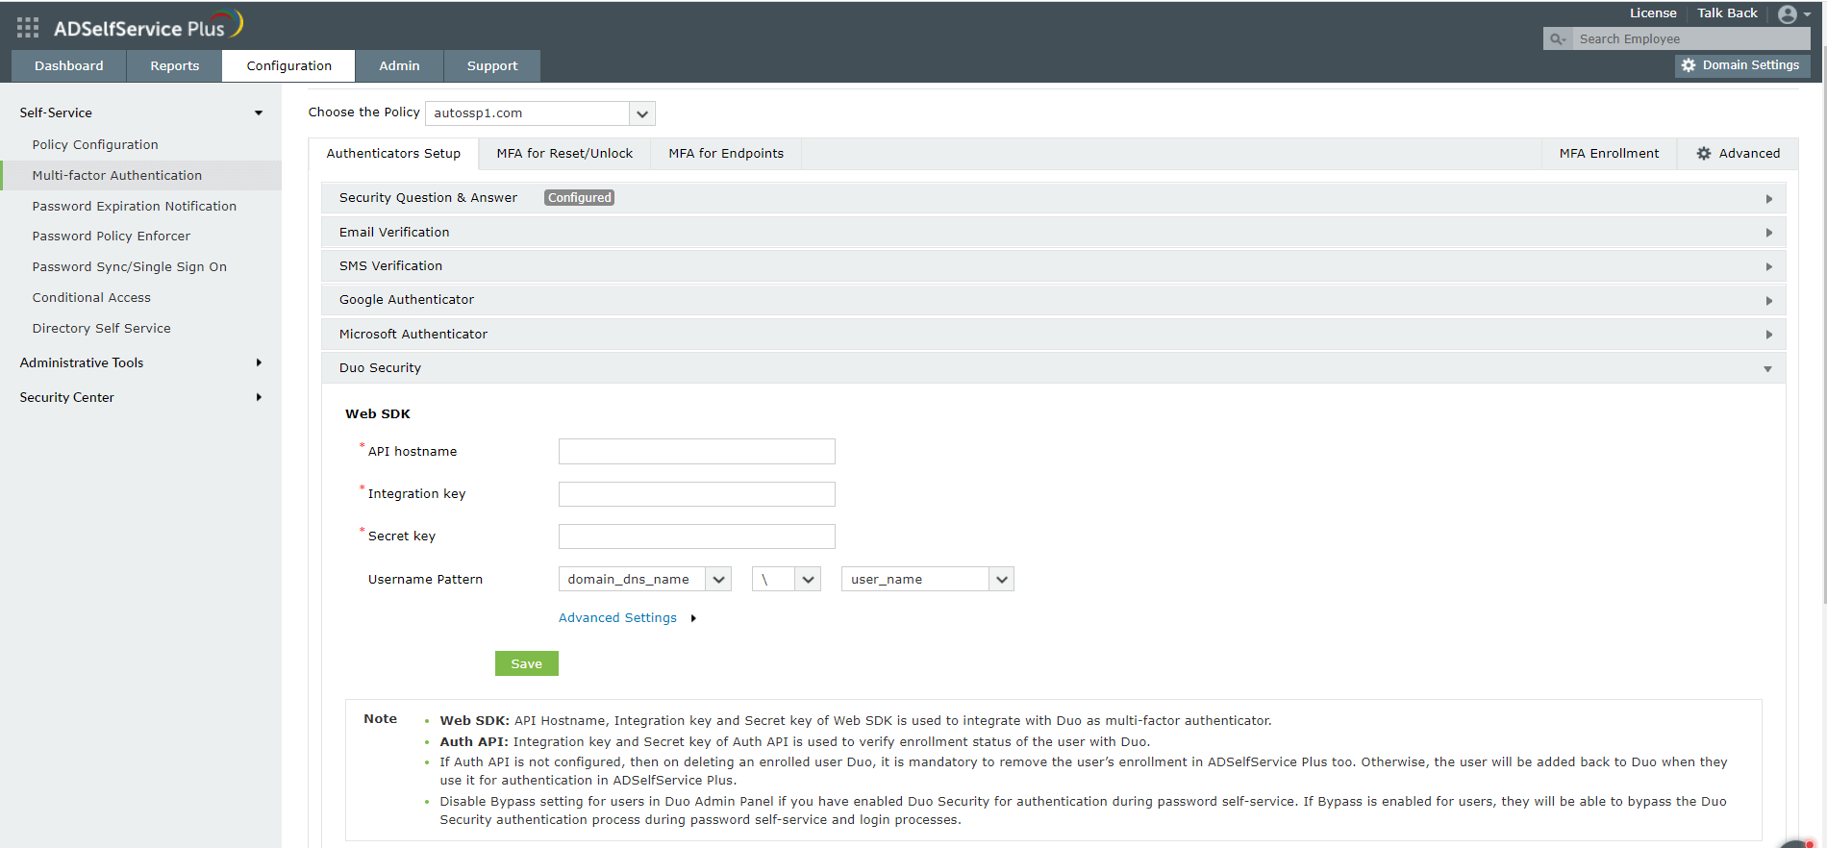Expand the SMS Verification section
Screen dimensions: 1827x848
coord(1053,266)
